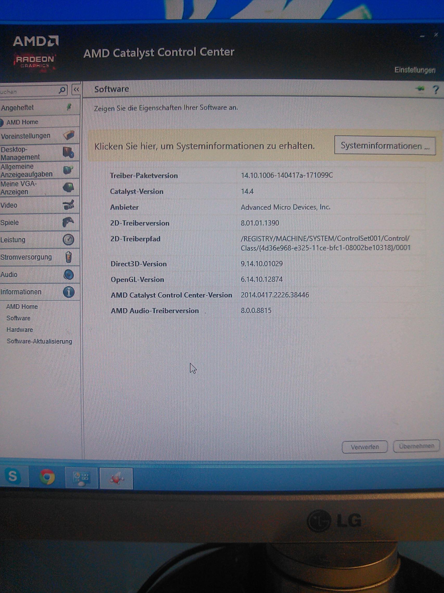This screenshot has height=593, width=444.
Task: Click the Allgemeine Anzeigeaufgaben icon
Action: click(x=68, y=170)
